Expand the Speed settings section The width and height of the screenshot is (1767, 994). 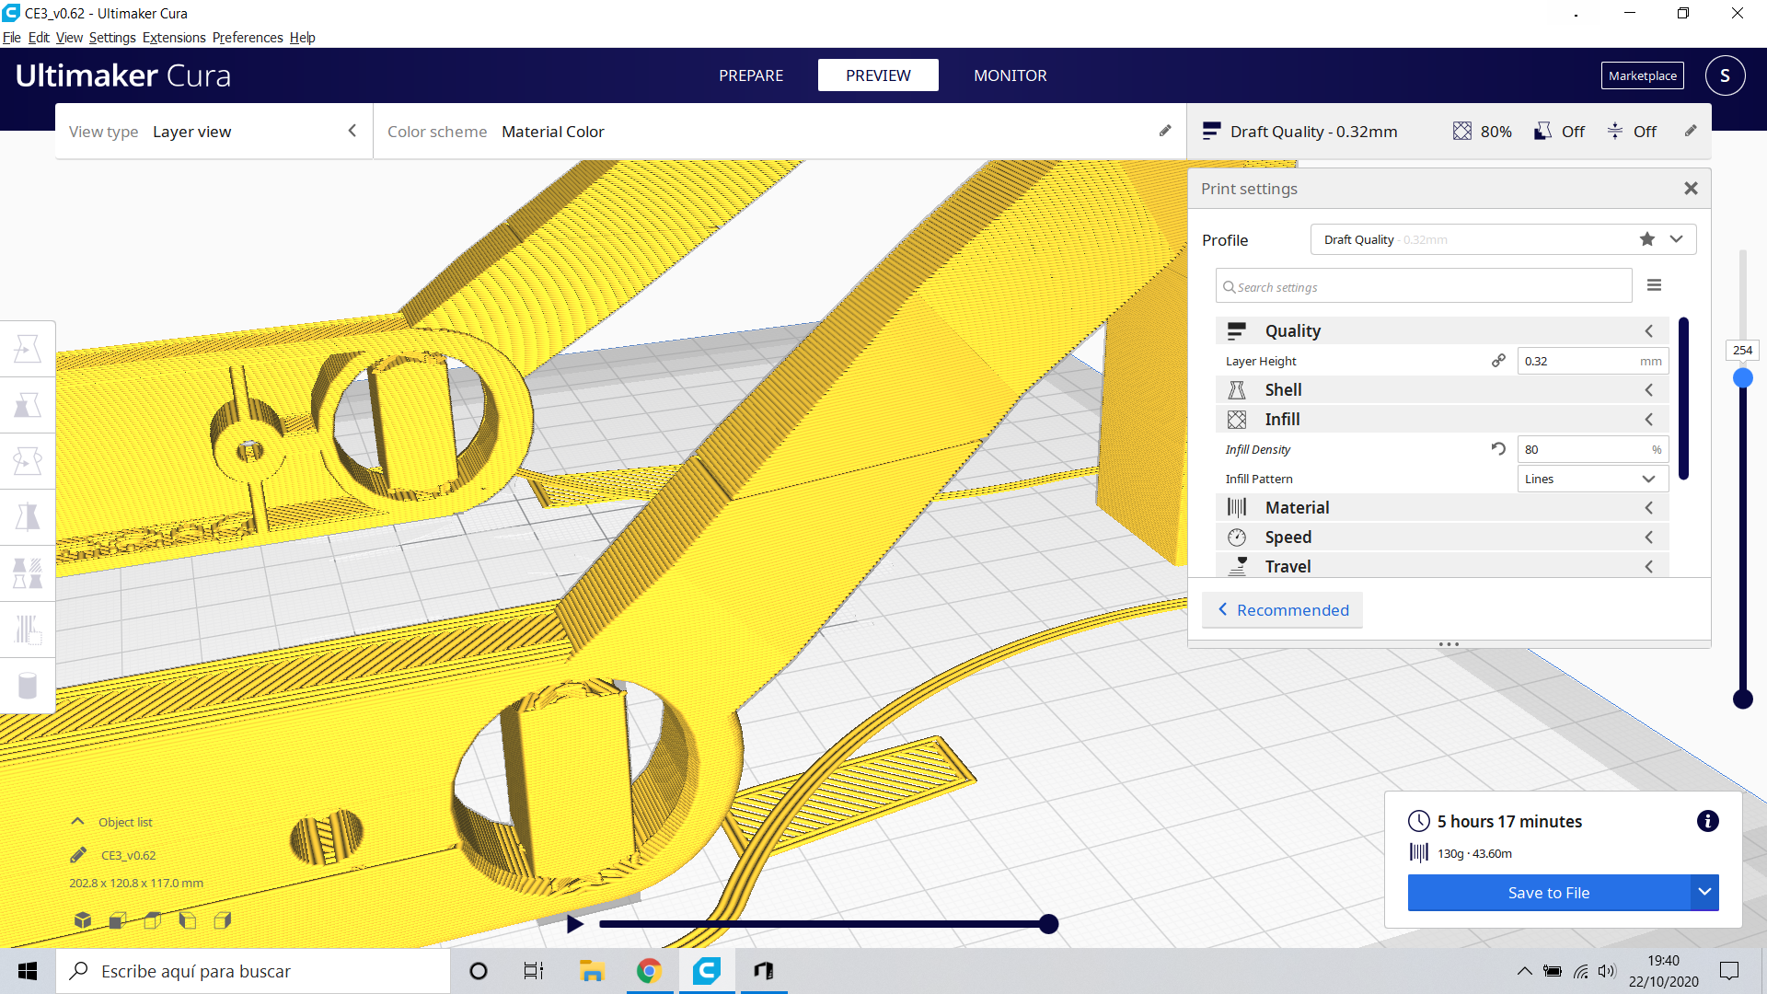(x=1442, y=537)
